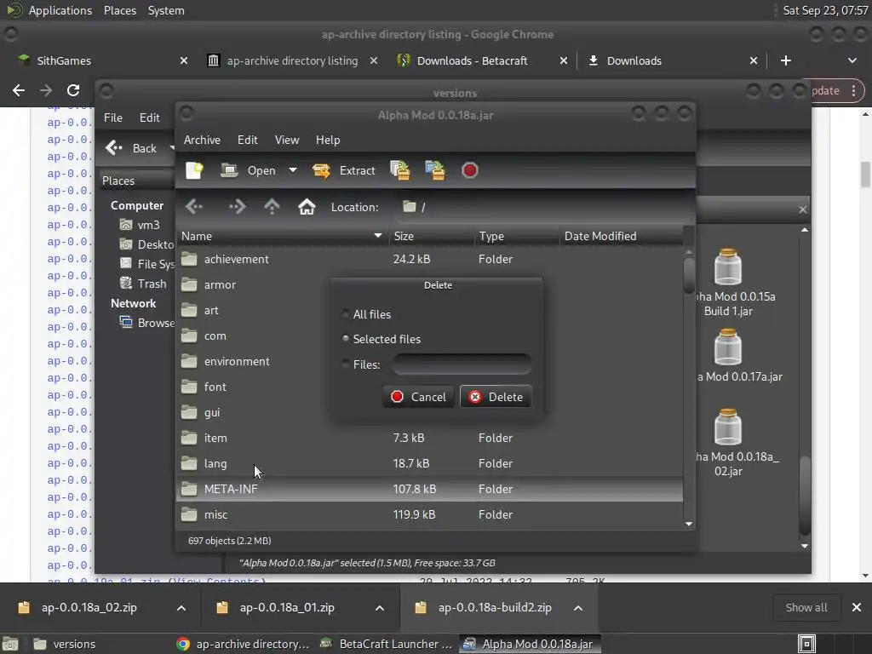Select the gui folder
This screenshot has height=654, width=872.
pyautogui.click(x=212, y=413)
